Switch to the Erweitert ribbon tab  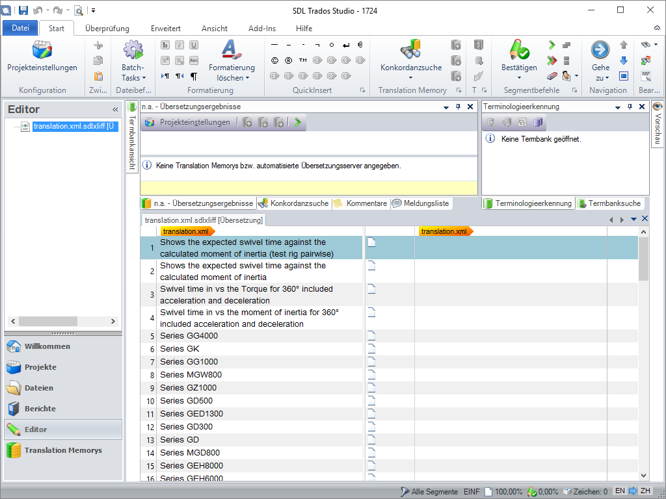tap(166, 29)
